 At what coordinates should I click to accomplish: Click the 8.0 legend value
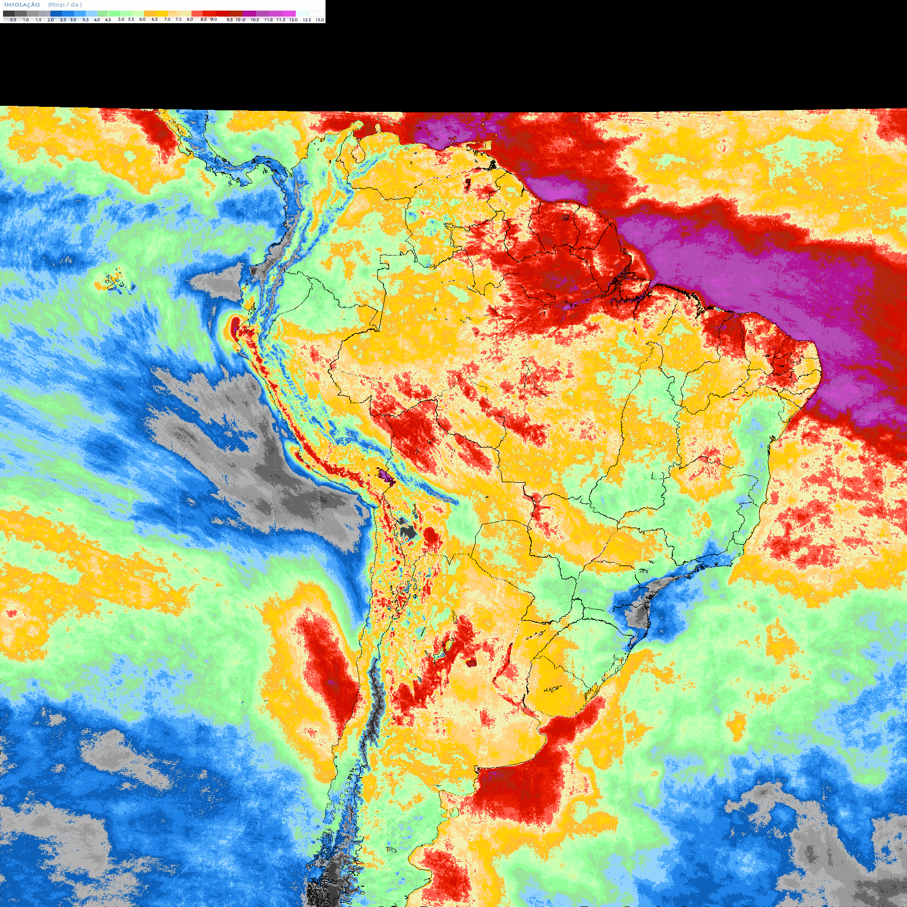click(x=189, y=19)
